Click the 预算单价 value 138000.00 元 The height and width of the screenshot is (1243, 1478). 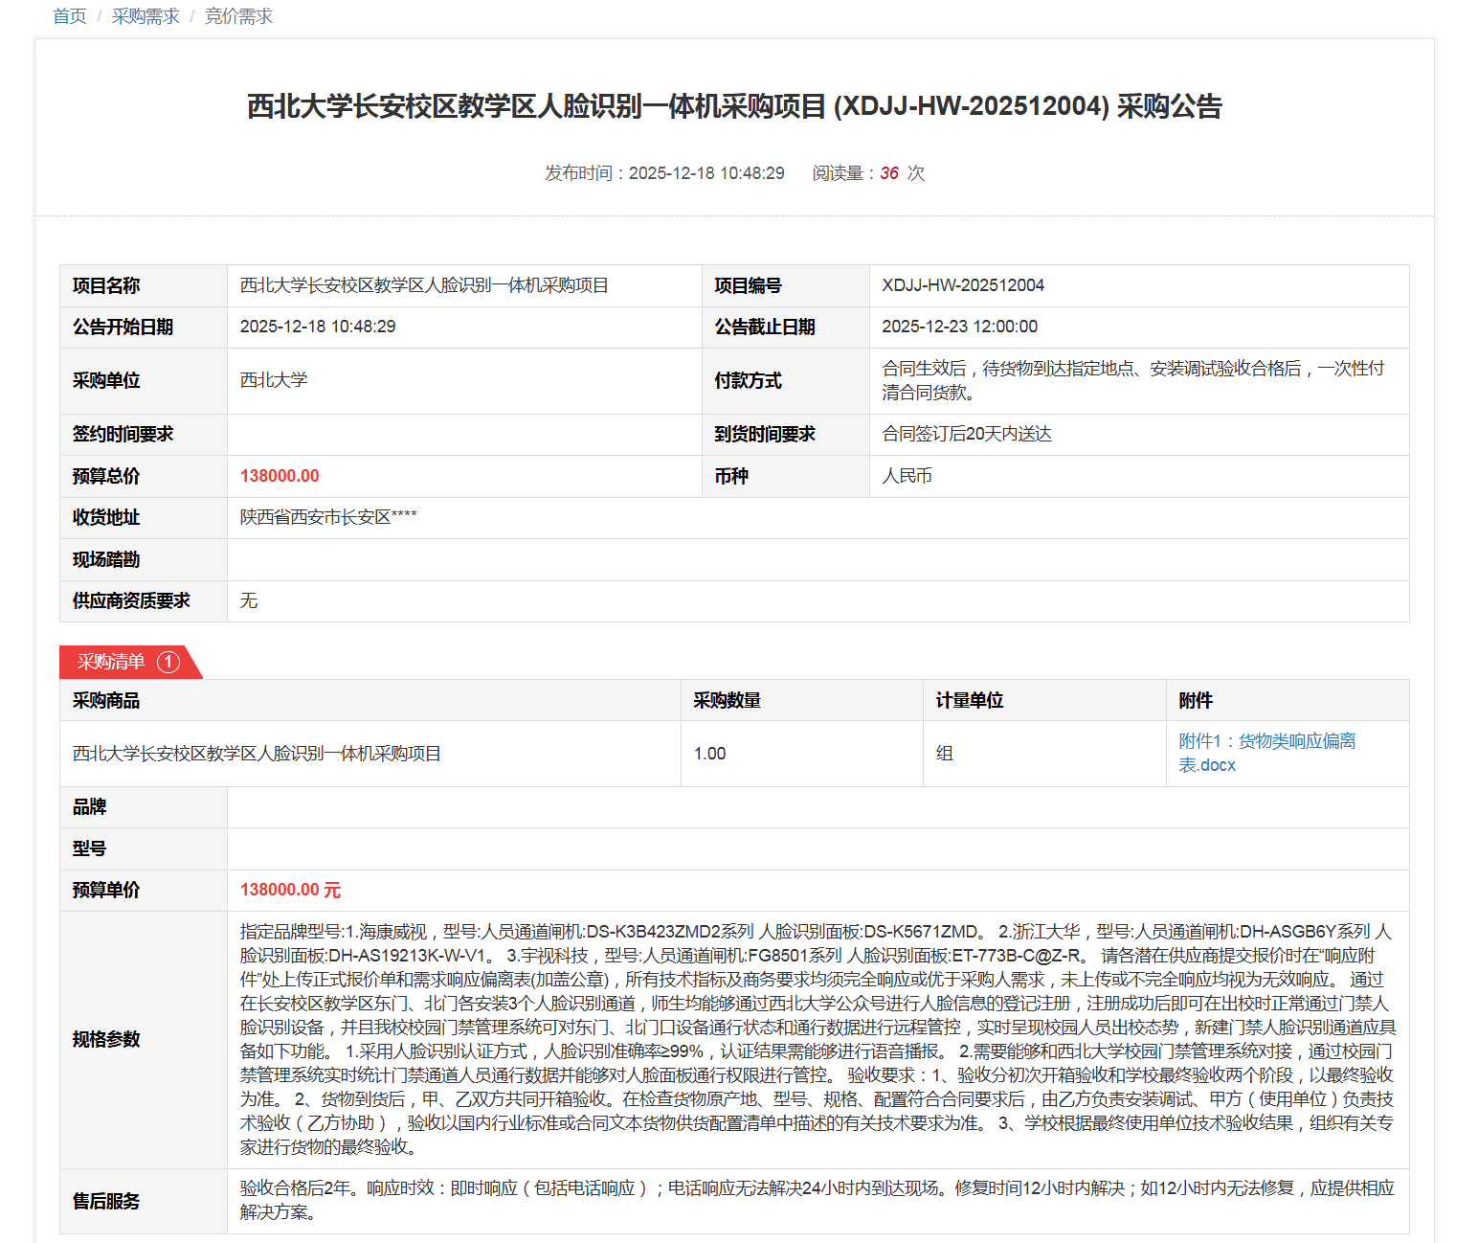[x=290, y=890]
